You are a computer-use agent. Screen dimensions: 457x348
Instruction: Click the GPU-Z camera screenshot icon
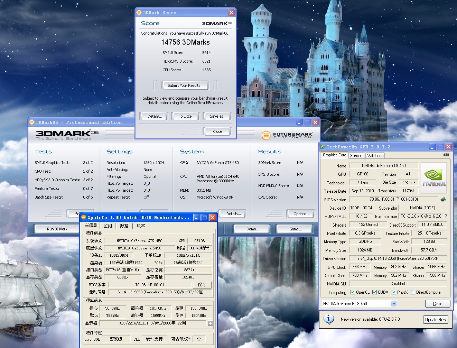446,155
